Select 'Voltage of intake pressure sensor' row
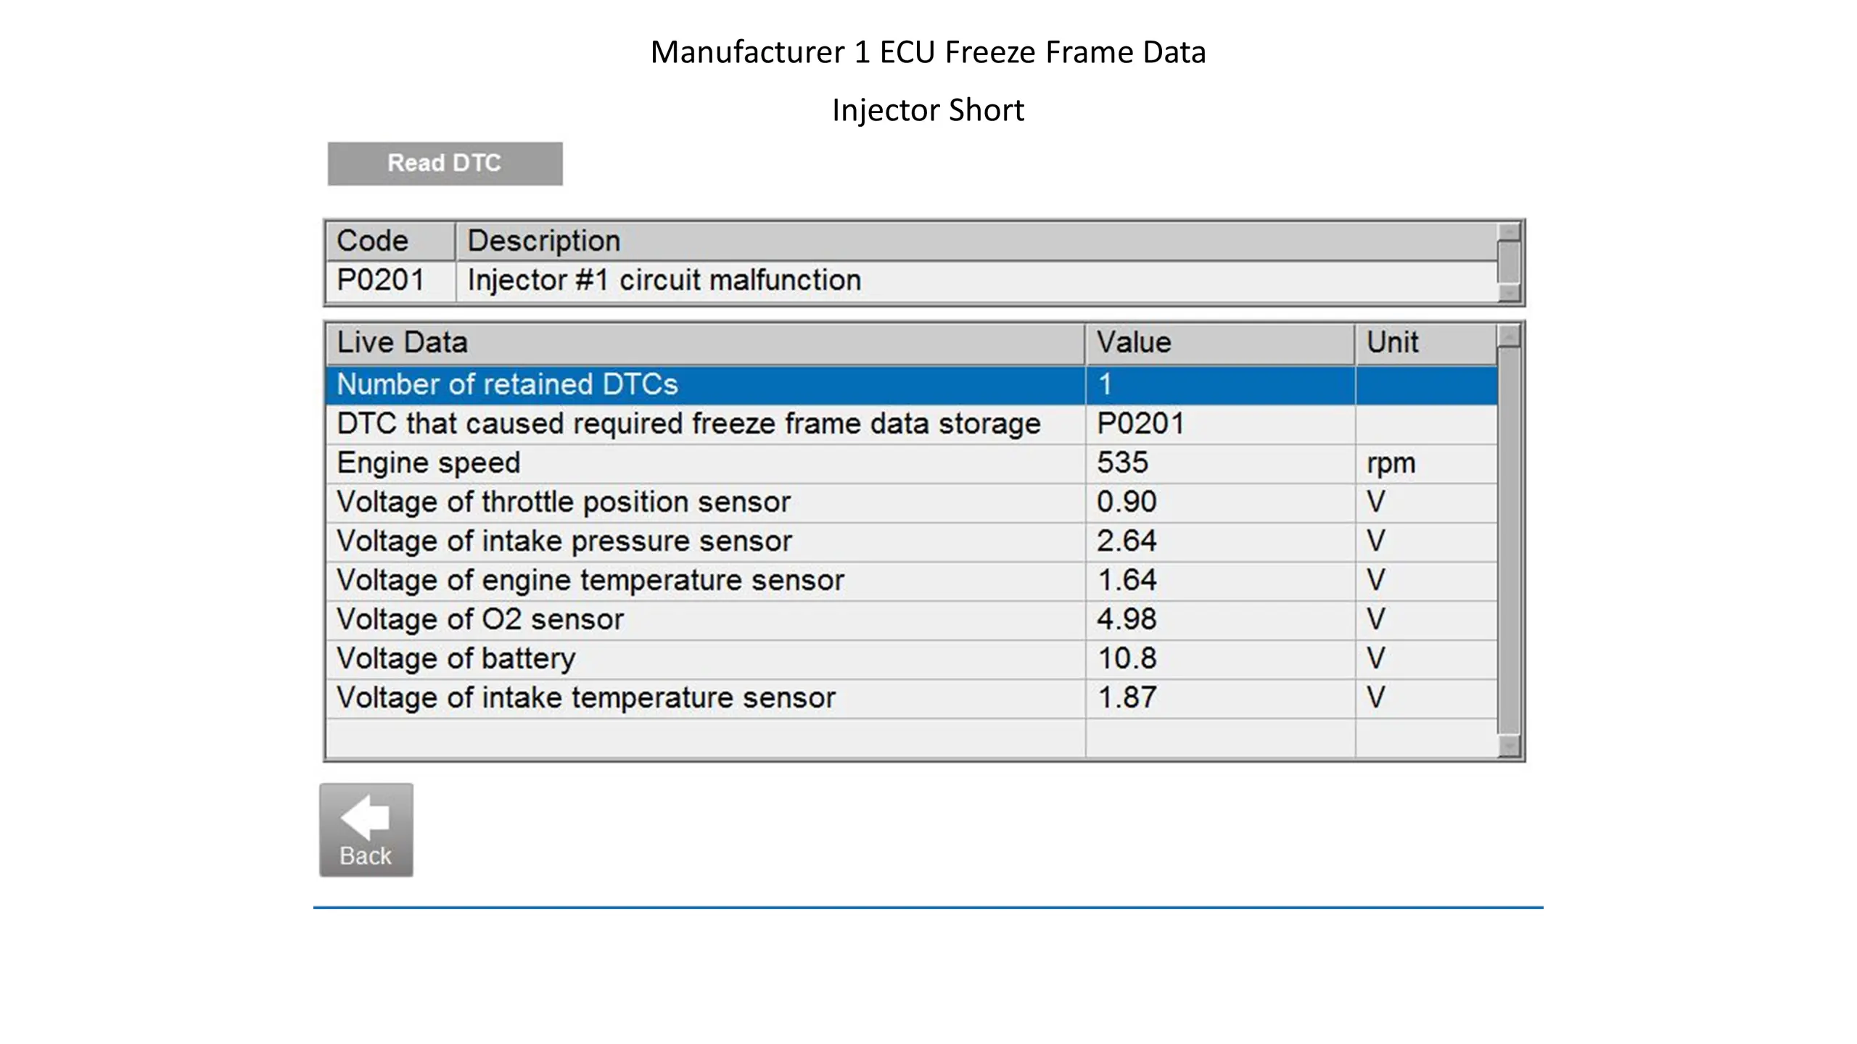Image resolution: width=1857 pixels, height=1044 pixels. click(912, 542)
